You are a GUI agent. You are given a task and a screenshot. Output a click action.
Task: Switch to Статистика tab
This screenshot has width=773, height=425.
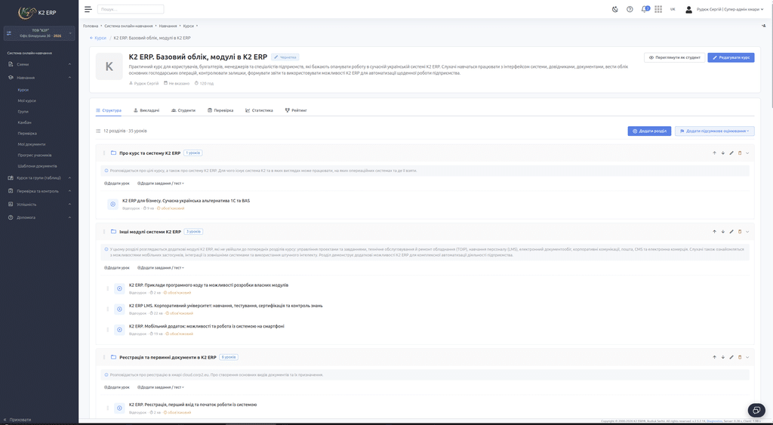pyautogui.click(x=259, y=110)
